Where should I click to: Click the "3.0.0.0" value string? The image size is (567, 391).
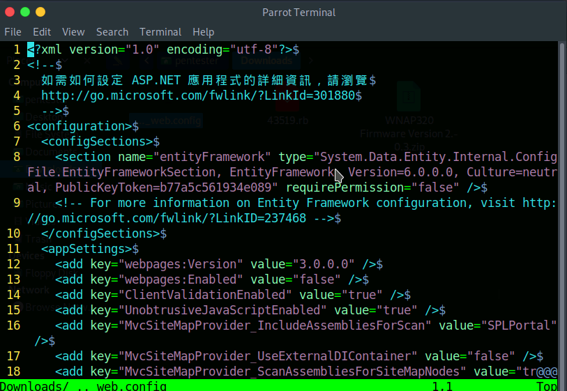click(x=324, y=264)
